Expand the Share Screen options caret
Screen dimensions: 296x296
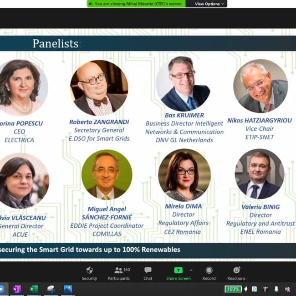coord(191,270)
